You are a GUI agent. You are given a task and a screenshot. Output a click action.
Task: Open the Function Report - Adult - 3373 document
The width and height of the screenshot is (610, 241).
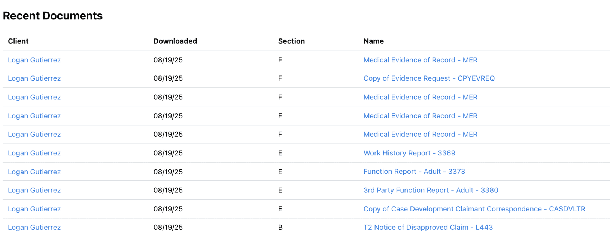pos(414,172)
